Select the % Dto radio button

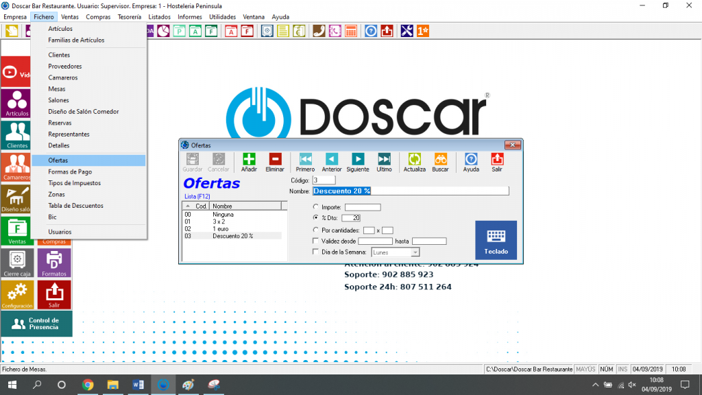point(315,217)
